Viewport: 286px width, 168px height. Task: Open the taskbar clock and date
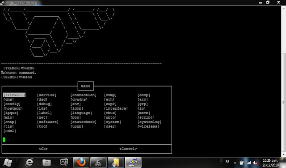pyautogui.click(x=270, y=163)
